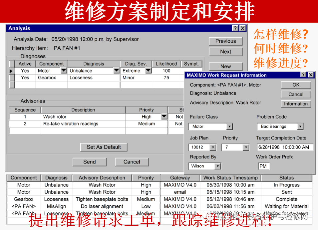Click the help icon in MAXIMO dialog title bar
The width and height of the screenshot is (318, 230).
point(303,75)
